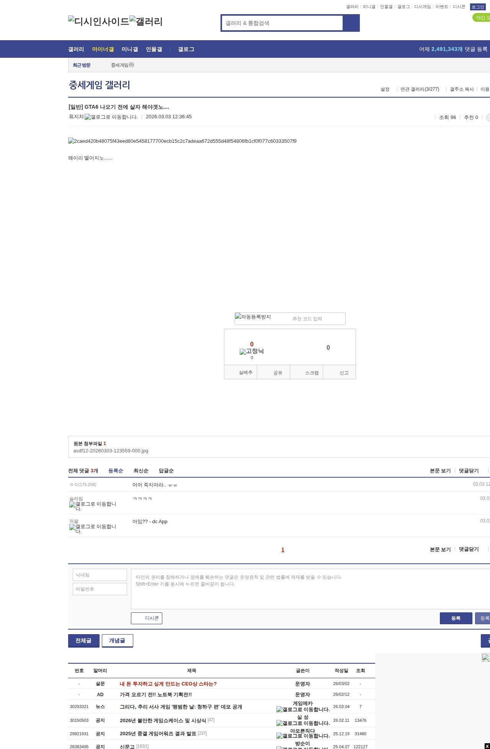Click the 스크랩 button
Image resolution: width=490 pixels, height=749 pixels.
click(x=307, y=372)
